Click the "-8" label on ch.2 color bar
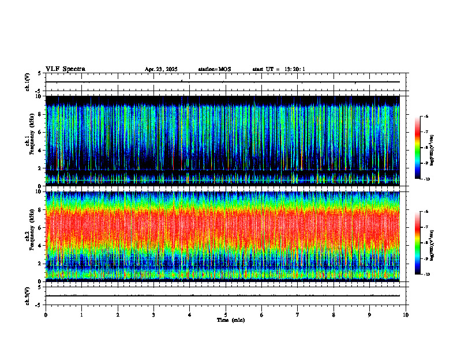 click(426, 243)
